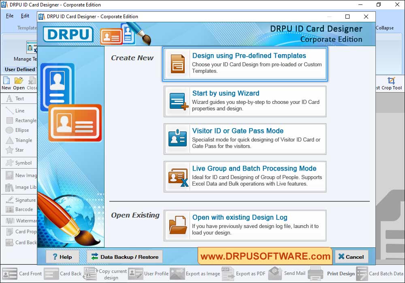Maximize the startup dialog window
This screenshot has width=405, height=283.
click(347, 17)
